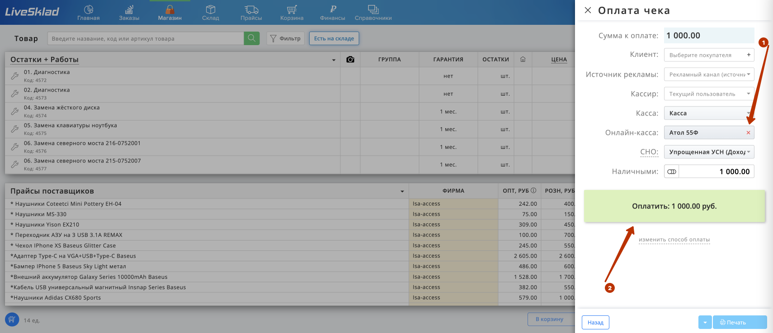Click wrench icon of северного моста 215-0752007
Screen dimensions: 773x333
(x=14, y=165)
